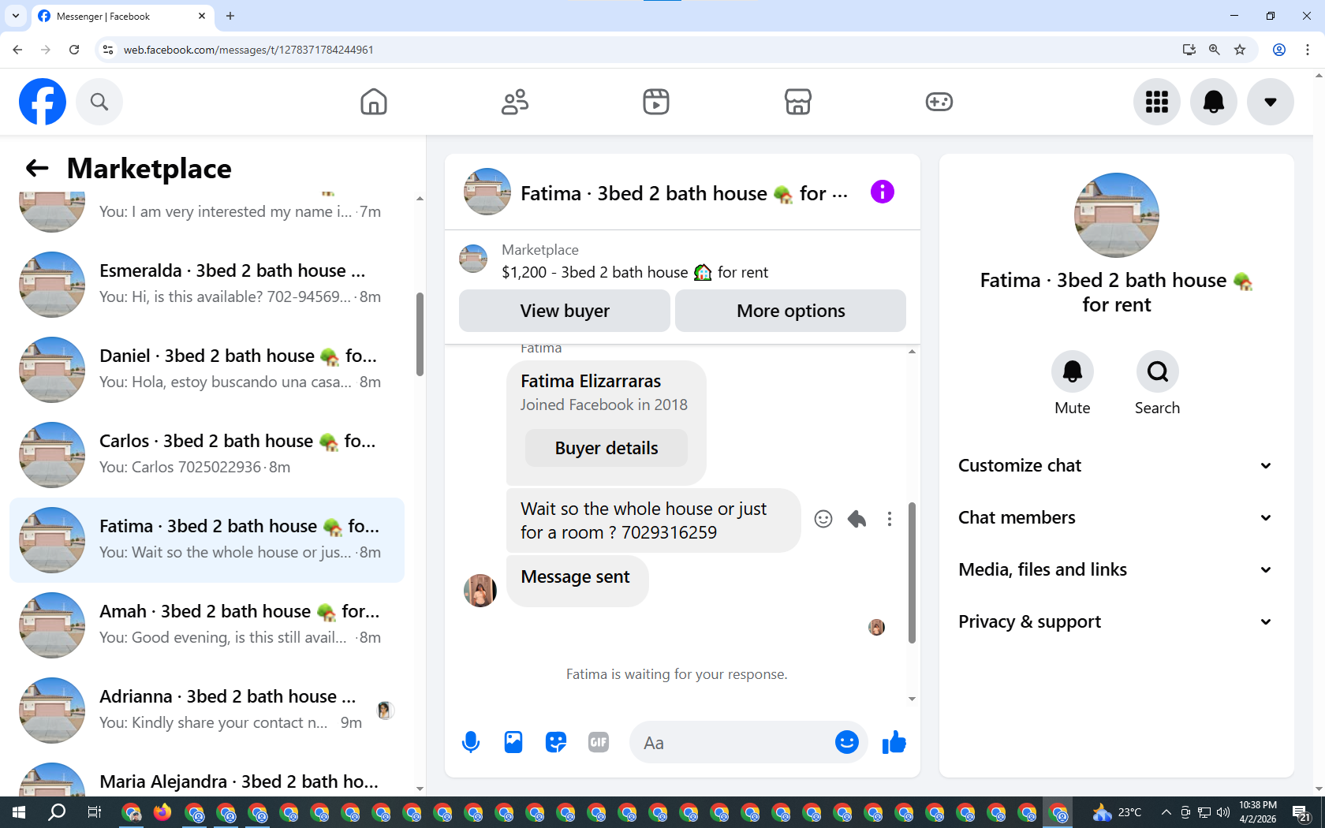Open the account dropdown arrow

tap(1271, 102)
